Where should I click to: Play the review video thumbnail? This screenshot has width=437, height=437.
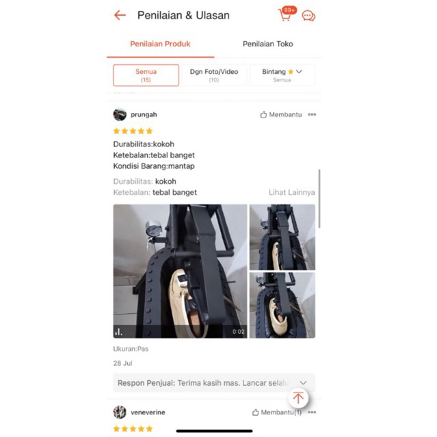tap(180, 272)
